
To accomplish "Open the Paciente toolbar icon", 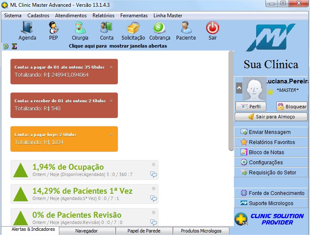I will (x=186, y=29).
